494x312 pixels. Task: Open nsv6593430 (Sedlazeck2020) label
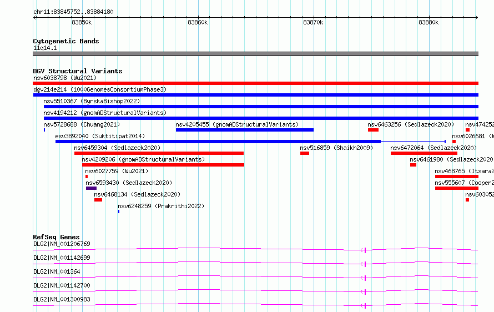[129, 183]
